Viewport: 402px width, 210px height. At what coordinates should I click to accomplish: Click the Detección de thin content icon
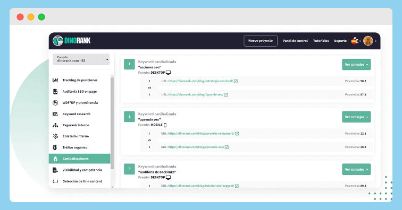(x=55, y=181)
